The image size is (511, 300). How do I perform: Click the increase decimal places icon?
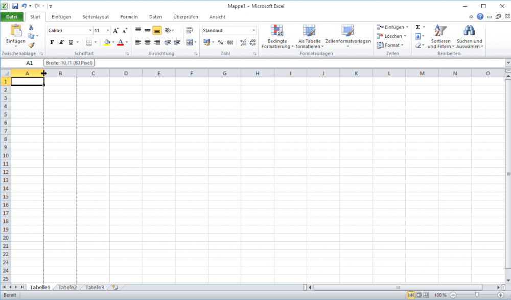pos(243,42)
